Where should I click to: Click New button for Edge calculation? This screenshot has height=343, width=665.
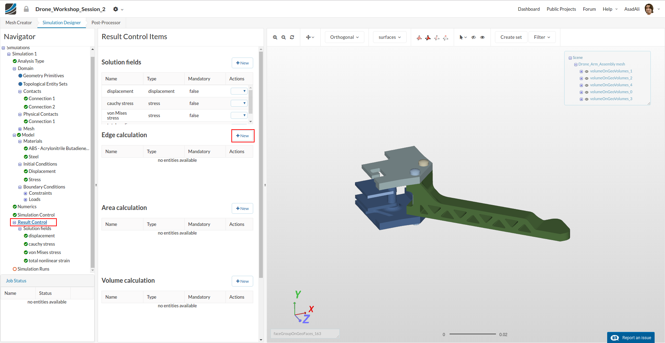pos(242,136)
